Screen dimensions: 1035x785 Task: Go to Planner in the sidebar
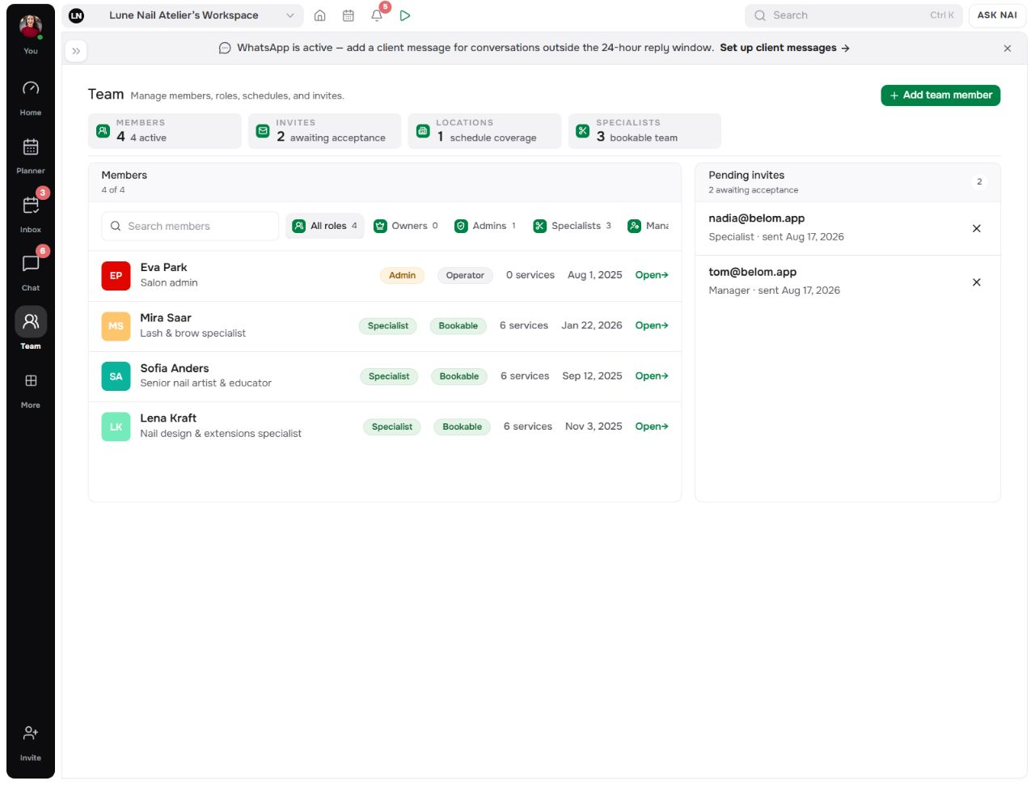click(31, 155)
